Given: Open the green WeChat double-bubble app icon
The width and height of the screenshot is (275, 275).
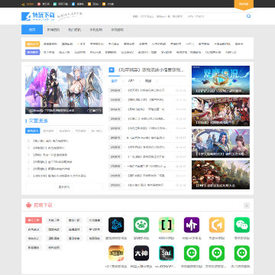Looking at the screenshot, I should pyautogui.click(x=242, y=225).
